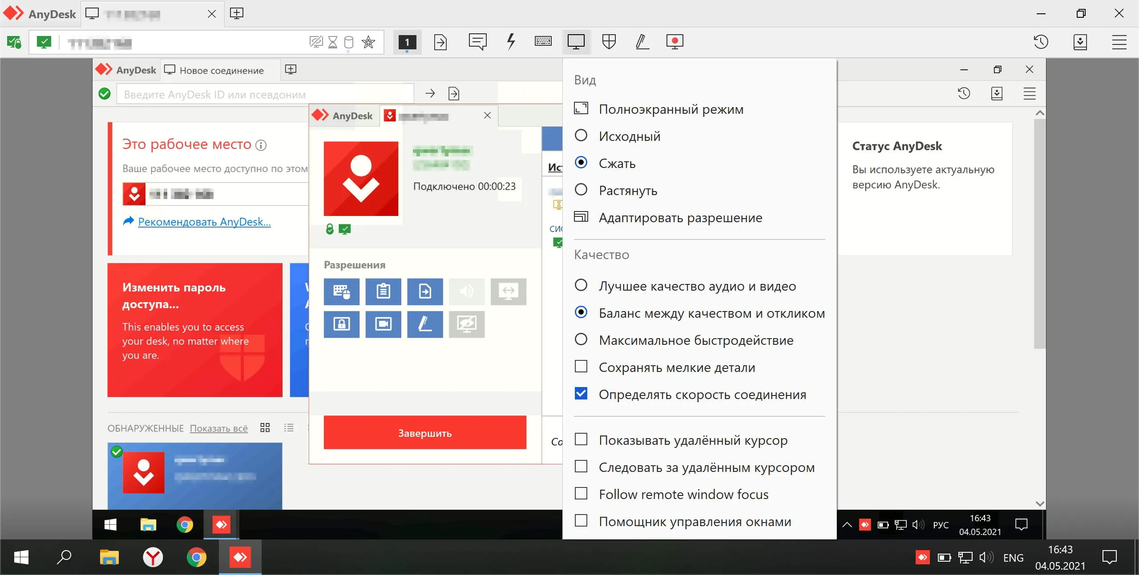
Task: Open session history clock icon in top toolbar
Action: [1041, 42]
